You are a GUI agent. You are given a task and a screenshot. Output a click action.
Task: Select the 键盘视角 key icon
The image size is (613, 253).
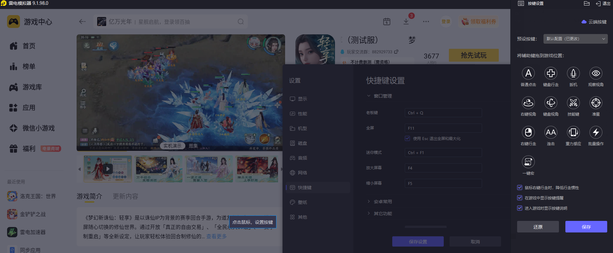pos(551,103)
